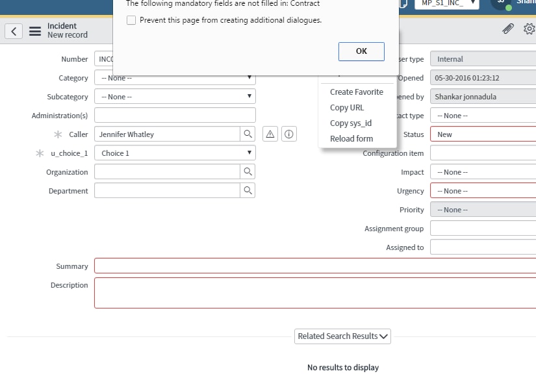Open the Category dropdown
This screenshot has width=536, height=389.
[175, 78]
